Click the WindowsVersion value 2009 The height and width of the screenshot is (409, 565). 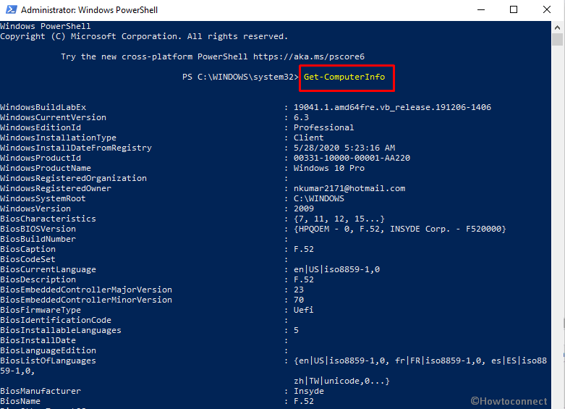[x=303, y=208]
